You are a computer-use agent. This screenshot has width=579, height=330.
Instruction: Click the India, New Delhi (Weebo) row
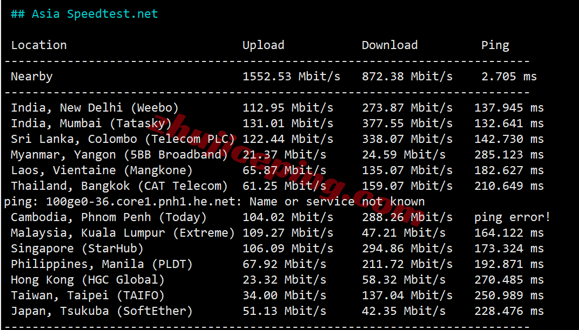click(277, 108)
